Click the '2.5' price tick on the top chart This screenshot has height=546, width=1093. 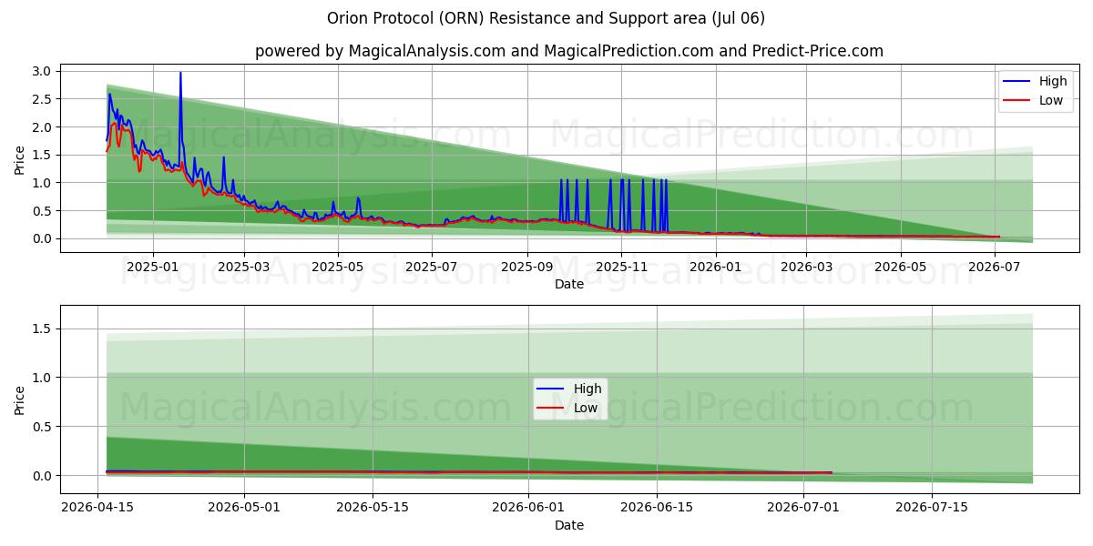coord(42,99)
